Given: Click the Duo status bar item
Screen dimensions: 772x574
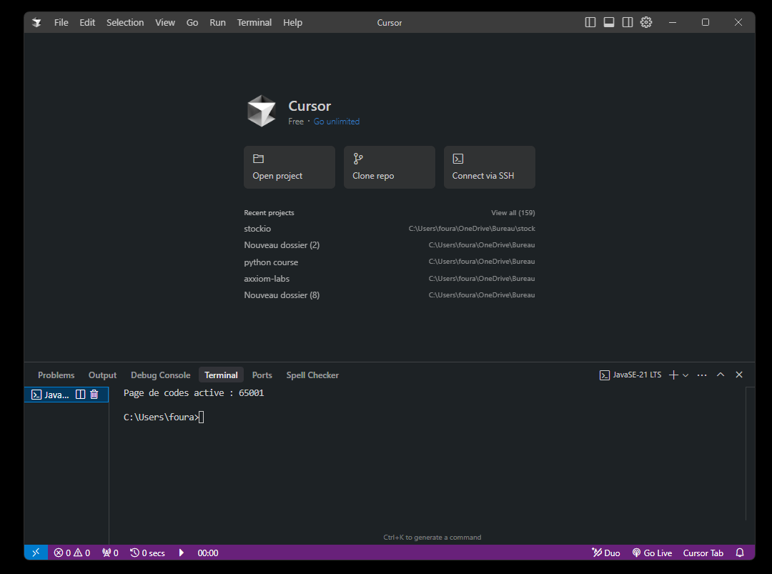Looking at the screenshot, I should point(606,553).
